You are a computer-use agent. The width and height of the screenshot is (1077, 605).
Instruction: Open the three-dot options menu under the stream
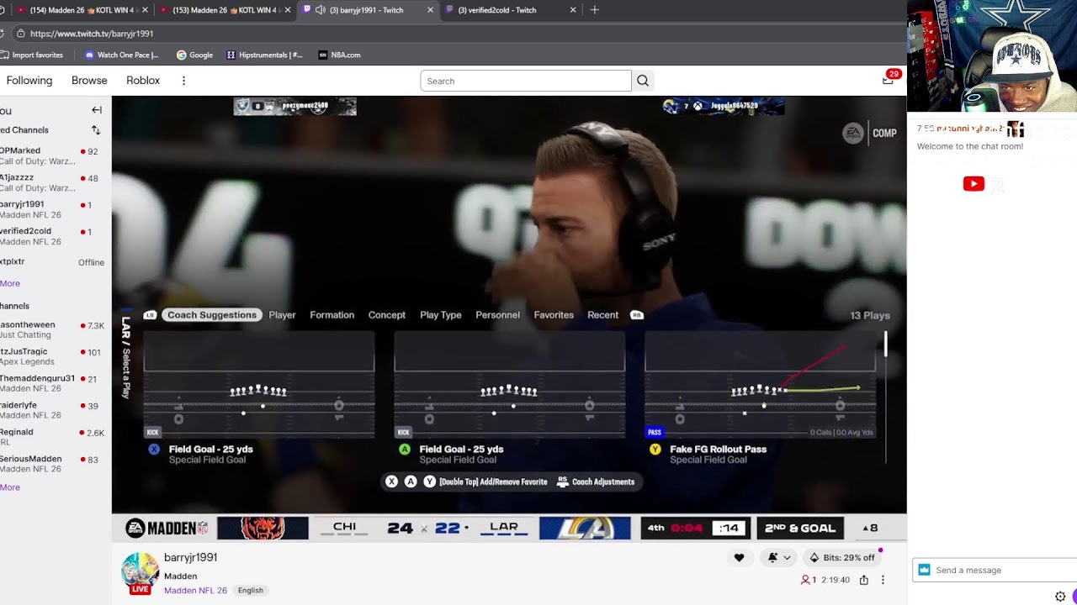(x=883, y=580)
